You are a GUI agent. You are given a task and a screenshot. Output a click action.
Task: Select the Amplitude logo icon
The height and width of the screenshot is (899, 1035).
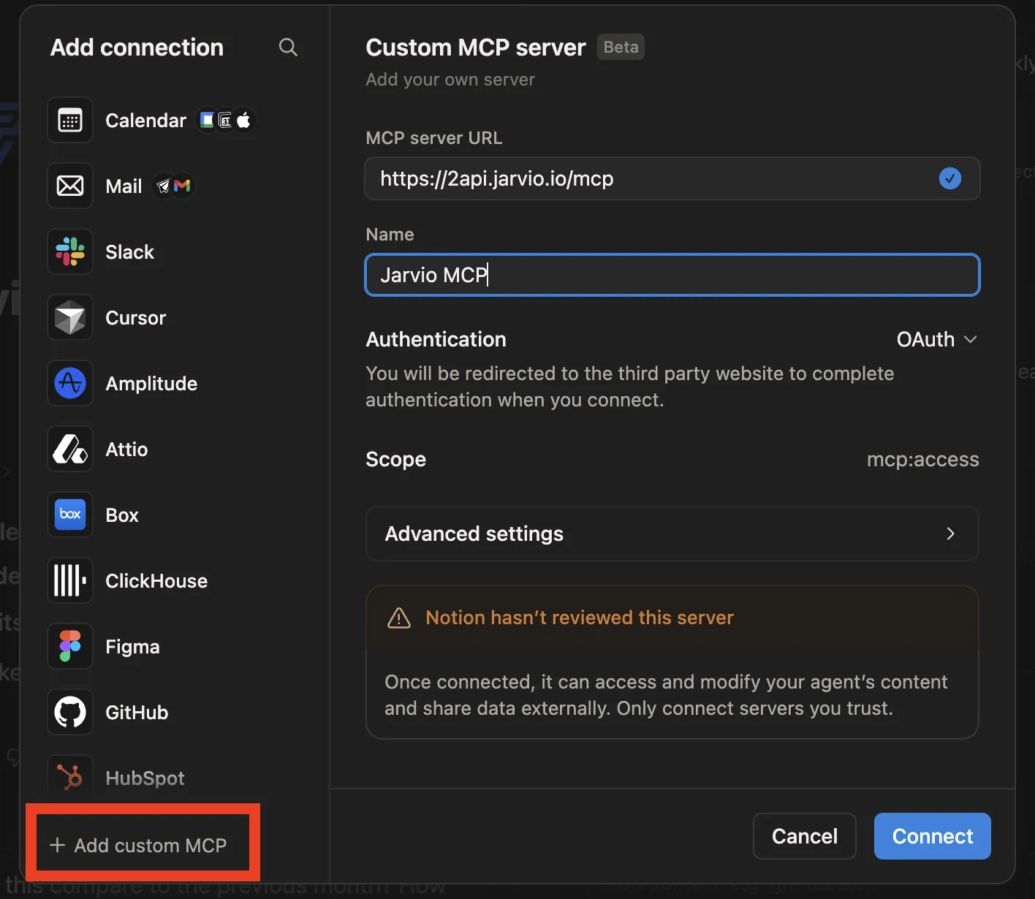coord(70,383)
